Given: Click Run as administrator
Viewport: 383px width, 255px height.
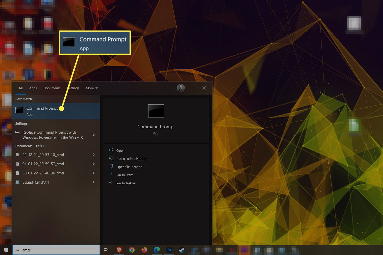Looking at the screenshot, I should click(131, 159).
